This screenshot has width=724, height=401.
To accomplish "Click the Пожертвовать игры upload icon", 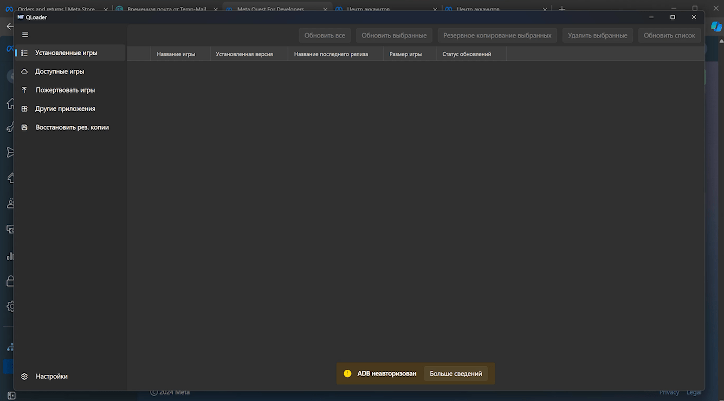I will click(24, 90).
